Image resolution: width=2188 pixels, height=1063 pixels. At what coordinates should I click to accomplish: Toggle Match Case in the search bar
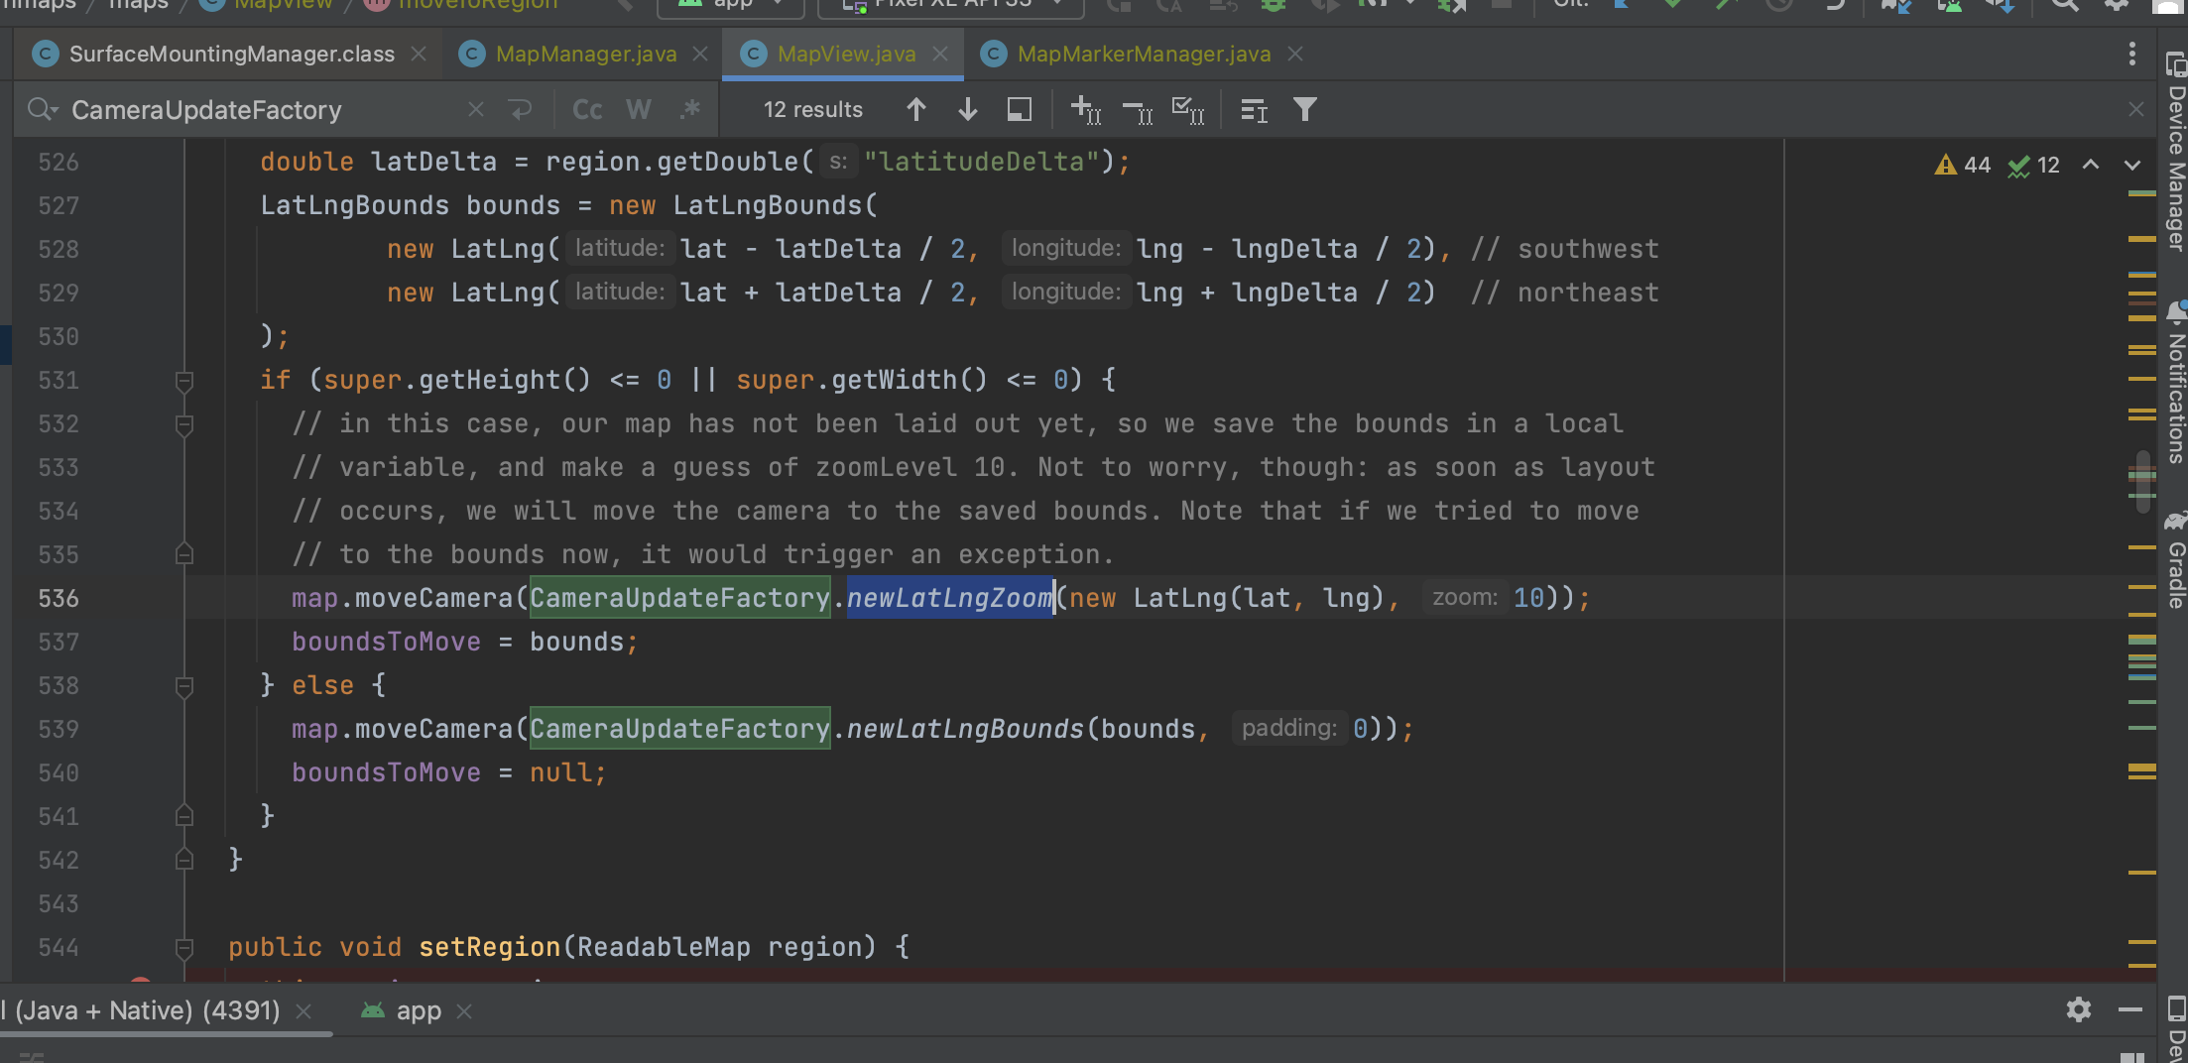click(587, 109)
